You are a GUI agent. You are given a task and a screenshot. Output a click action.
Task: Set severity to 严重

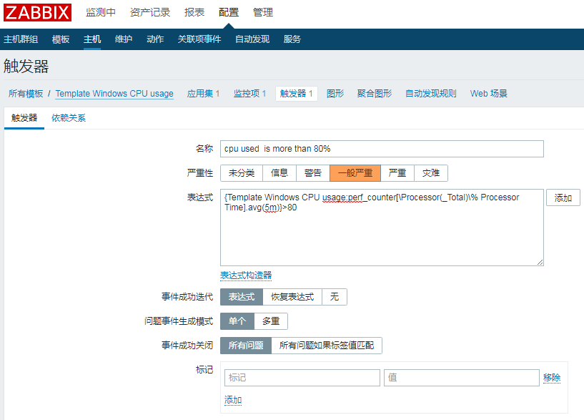point(397,173)
